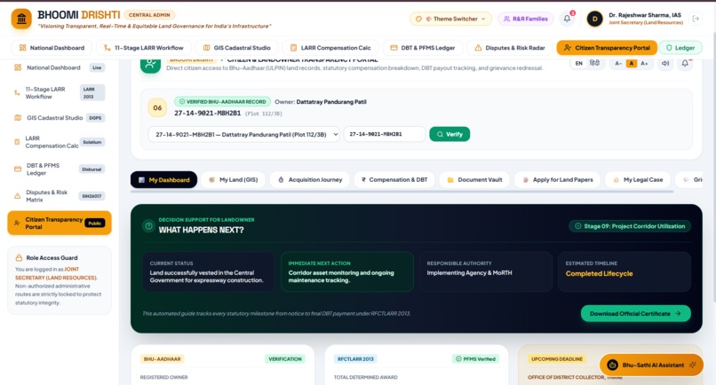Click the sparkle icon on Bhu-Sathi AI Assistant
The width and height of the screenshot is (716, 385).
pos(692,365)
